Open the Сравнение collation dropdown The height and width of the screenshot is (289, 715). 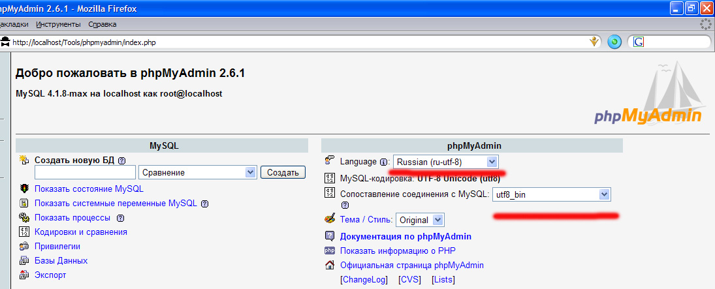click(197, 172)
